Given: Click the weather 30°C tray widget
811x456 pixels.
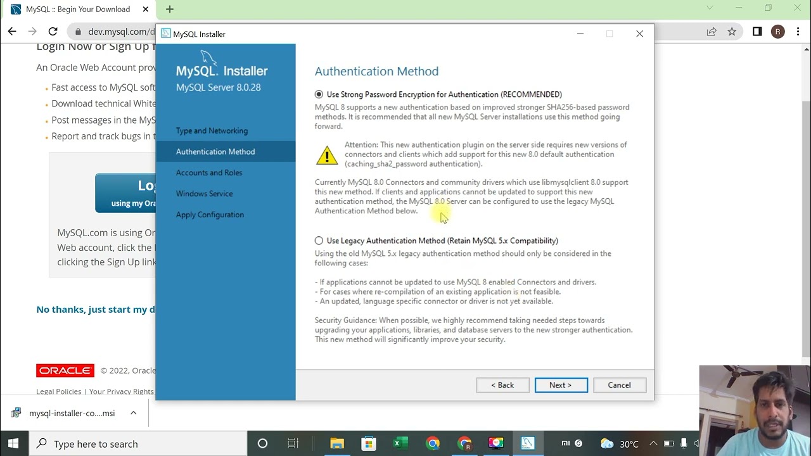Looking at the screenshot, I should 620,443.
